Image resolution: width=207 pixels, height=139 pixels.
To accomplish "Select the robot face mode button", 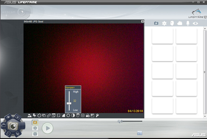I will 35,134.
